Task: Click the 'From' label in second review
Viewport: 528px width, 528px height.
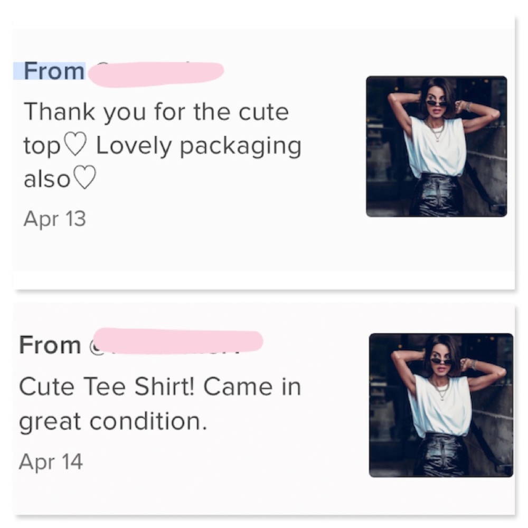Action: (50, 346)
